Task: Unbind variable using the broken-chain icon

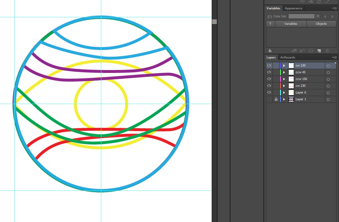Action: (x=311, y=50)
